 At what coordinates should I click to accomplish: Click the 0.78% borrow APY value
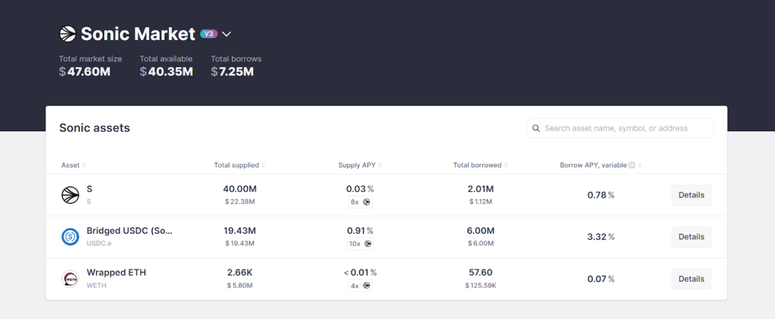(x=601, y=195)
